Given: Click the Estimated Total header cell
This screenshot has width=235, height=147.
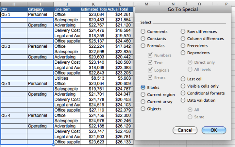Looking at the screenshot, I should 93,9.
